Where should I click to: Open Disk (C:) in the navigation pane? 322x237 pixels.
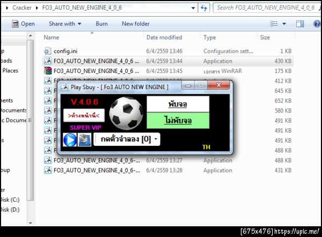(x=10, y=199)
